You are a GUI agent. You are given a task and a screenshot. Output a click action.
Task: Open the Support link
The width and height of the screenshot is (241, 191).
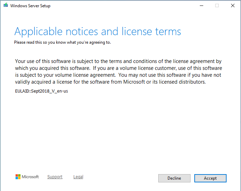[x=55, y=177]
